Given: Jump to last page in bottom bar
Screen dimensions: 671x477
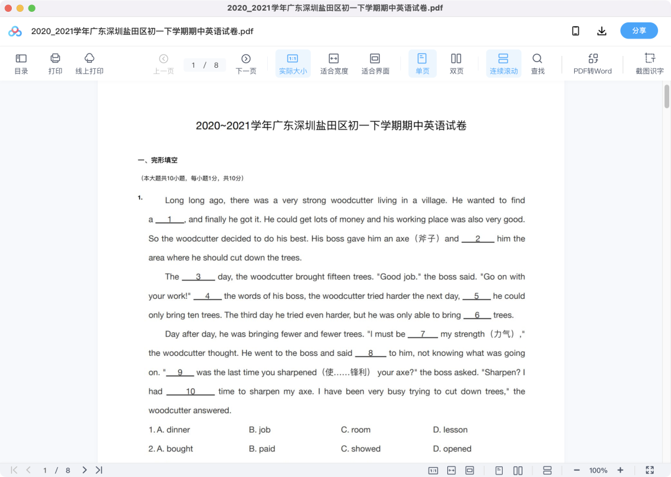Looking at the screenshot, I should point(99,470).
